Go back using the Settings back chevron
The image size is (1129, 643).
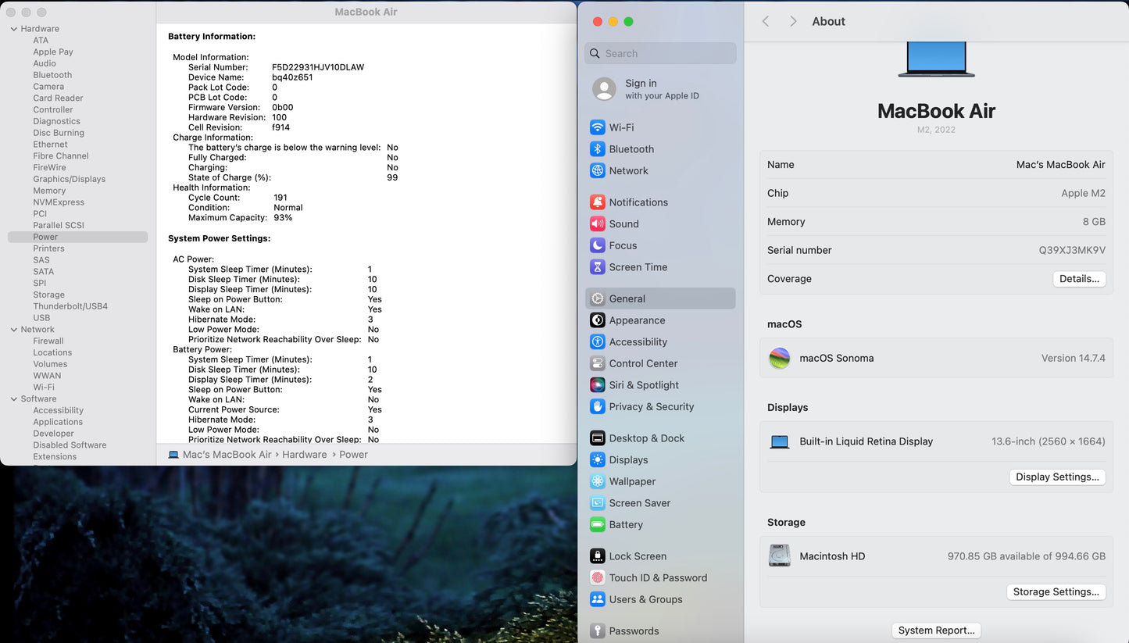pos(766,22)
